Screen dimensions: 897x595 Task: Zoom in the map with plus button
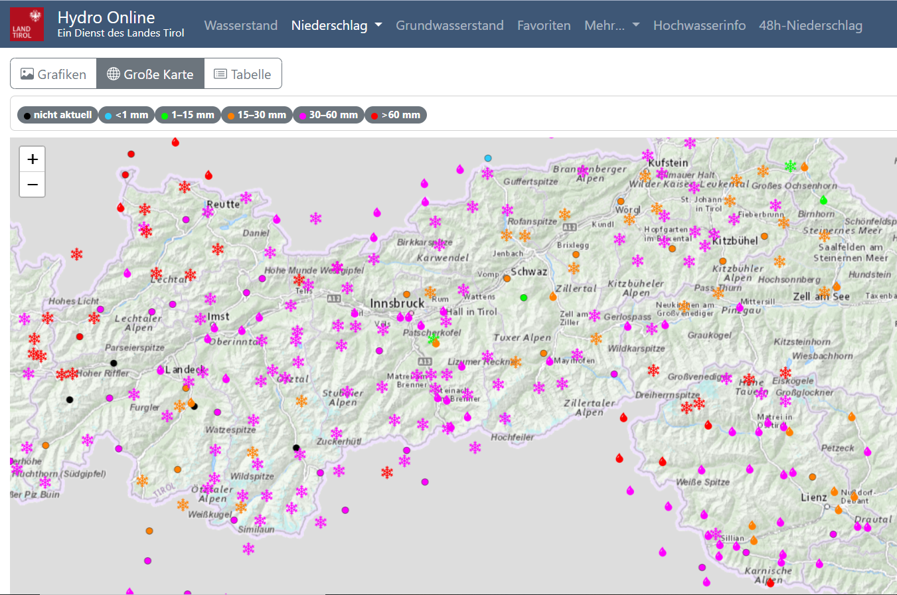[33, 159]
